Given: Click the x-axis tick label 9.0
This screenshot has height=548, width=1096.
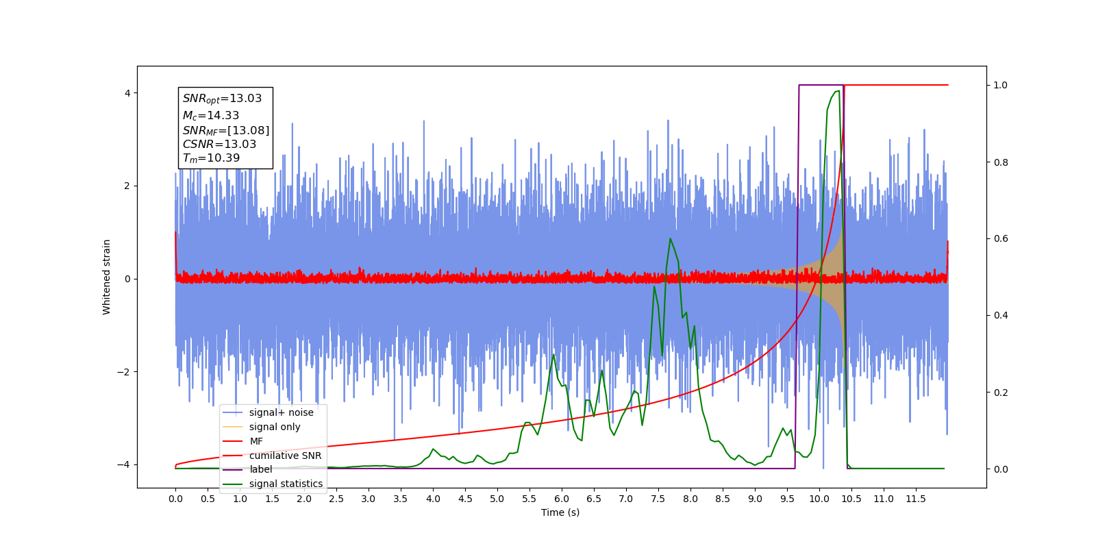Looking at the screenshot, I should [755, 499].
